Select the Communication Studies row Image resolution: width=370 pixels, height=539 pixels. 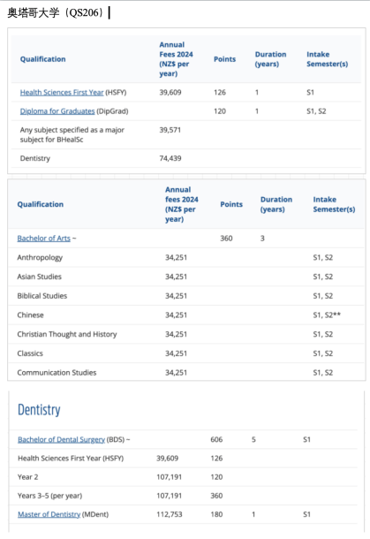coord(186,372)
